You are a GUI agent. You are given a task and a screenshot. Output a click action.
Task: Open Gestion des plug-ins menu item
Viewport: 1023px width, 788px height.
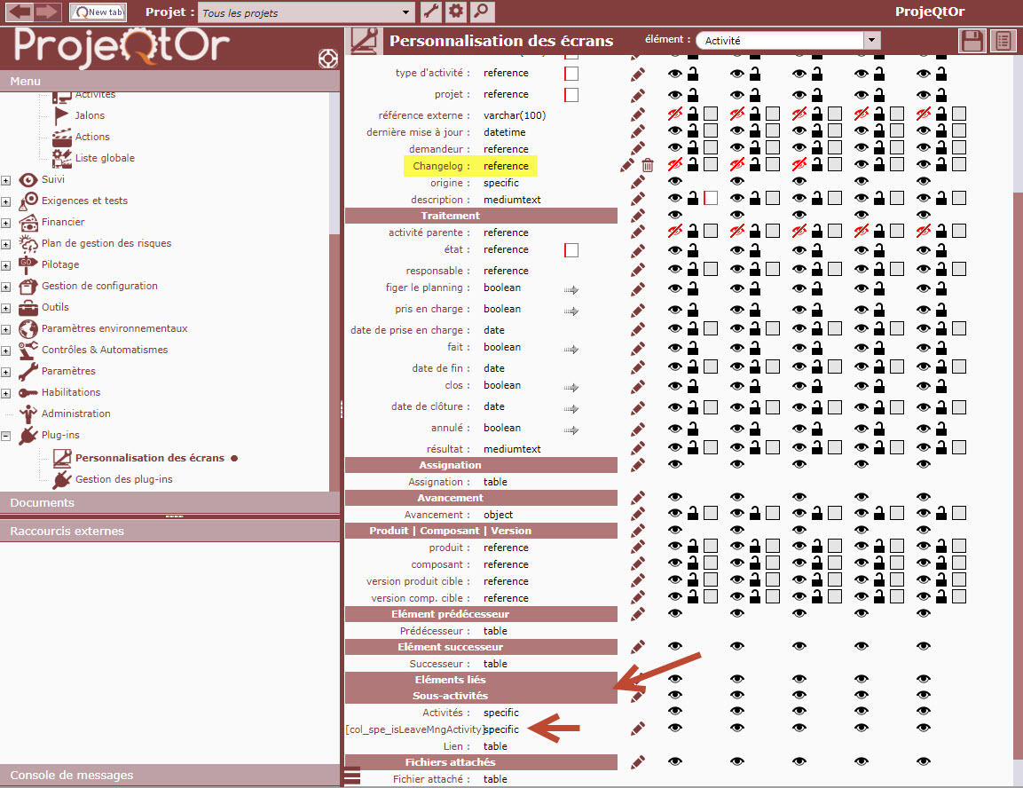coord(123,479)
